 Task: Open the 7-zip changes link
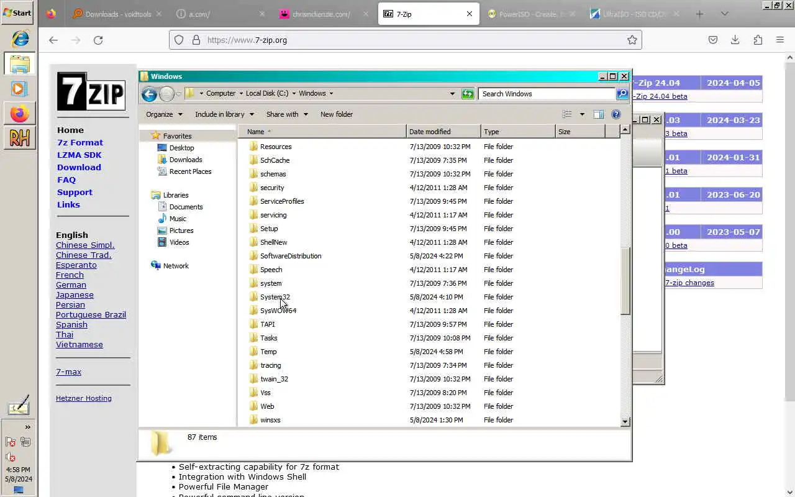point(689,283)
